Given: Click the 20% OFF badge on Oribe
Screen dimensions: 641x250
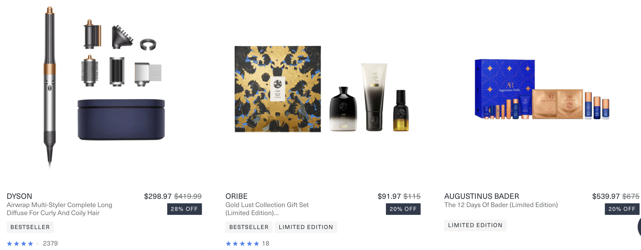Looking at the screenshot, I should 403,209.
